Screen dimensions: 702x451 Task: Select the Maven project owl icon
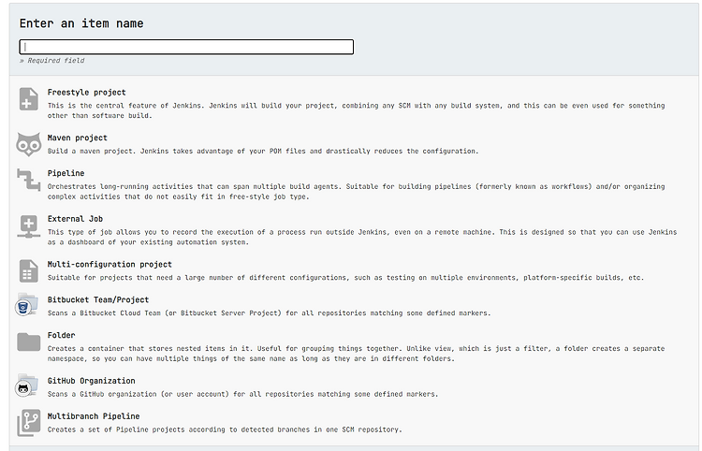29,144
